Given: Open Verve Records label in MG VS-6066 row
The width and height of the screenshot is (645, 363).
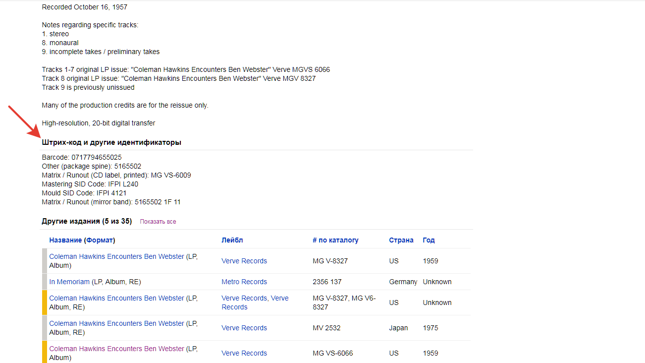Looking at the screenshot, I should [x=244, y=353].
